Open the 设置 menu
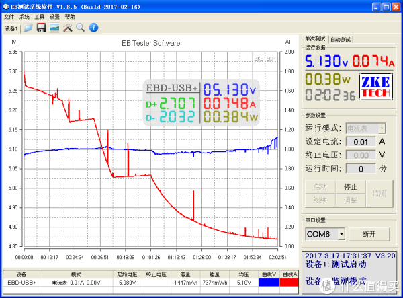The image size is (403, 298). 54,17
